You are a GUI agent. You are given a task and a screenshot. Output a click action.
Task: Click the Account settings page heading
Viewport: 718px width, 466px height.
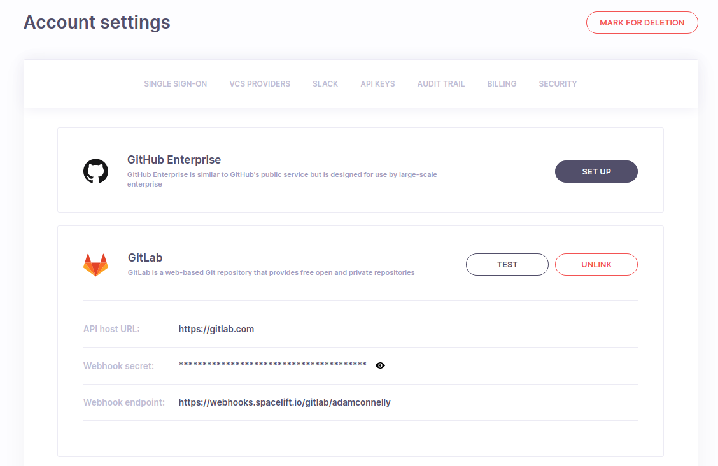click(97, 22)
